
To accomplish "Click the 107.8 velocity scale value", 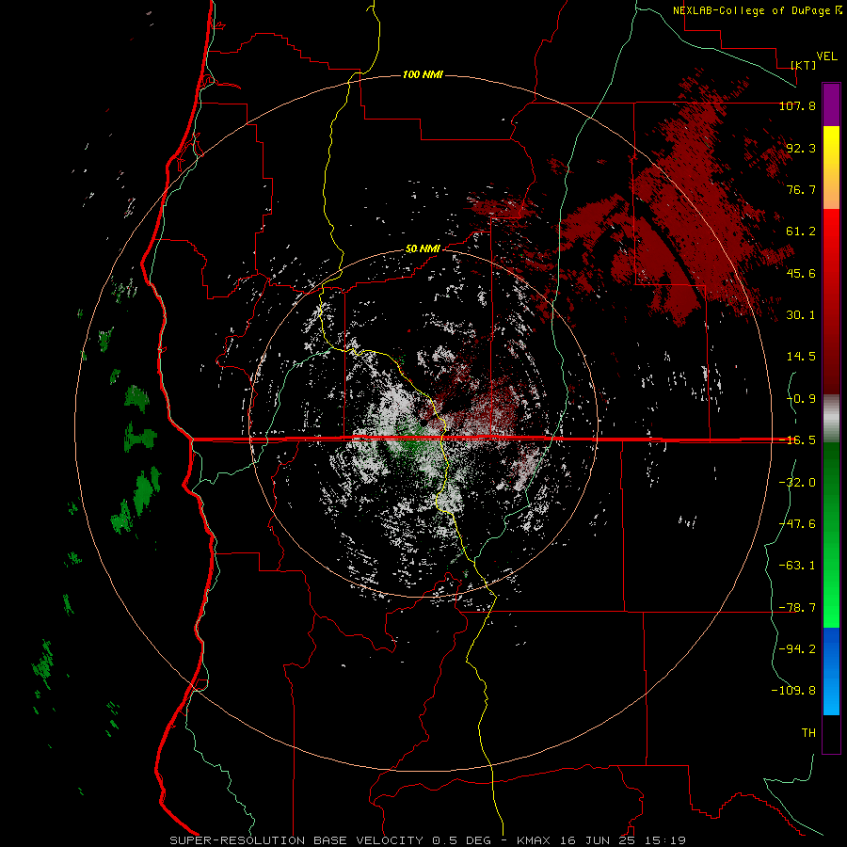I will coord(797,105).
